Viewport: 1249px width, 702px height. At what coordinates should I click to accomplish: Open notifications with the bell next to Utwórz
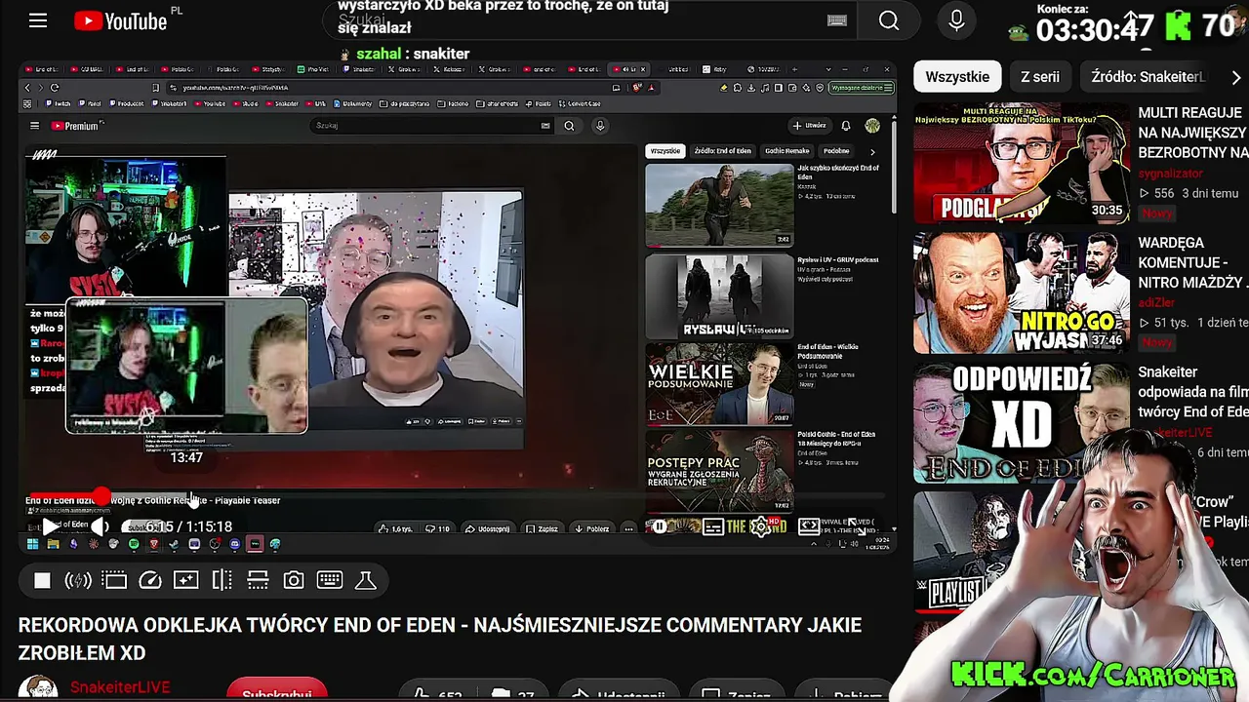(846, 126)
